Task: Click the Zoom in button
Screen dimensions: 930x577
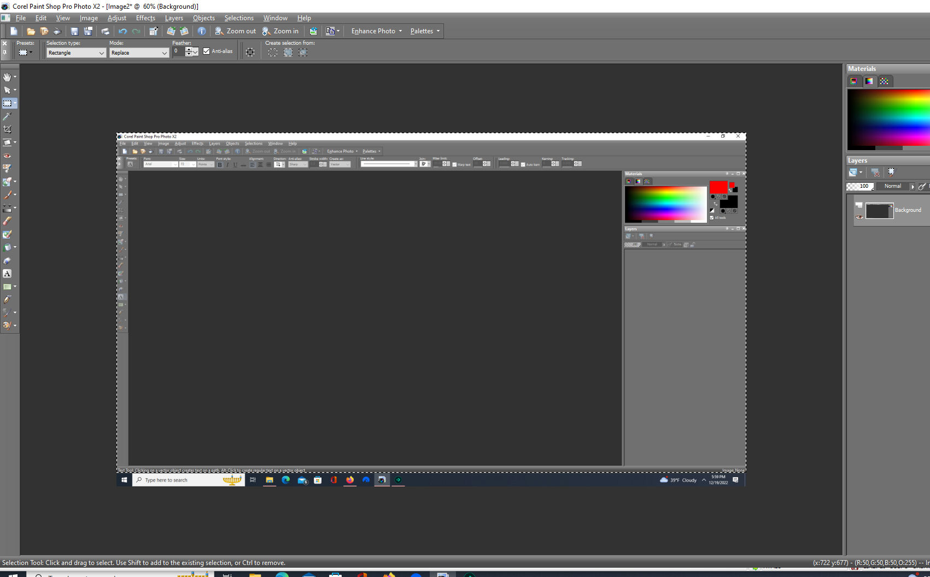Action: coord(280,31)
